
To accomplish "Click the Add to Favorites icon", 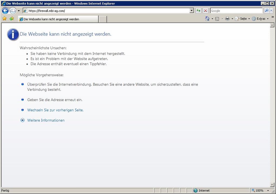I will (12, 18).
